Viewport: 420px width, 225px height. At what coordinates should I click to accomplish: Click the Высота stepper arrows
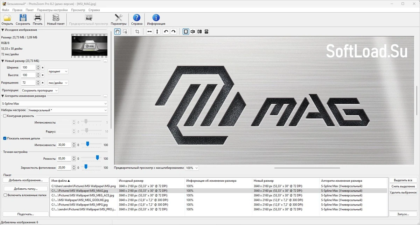tap(38, 75)
